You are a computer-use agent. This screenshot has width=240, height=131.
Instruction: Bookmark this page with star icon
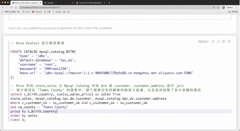[x=218, y=7]
